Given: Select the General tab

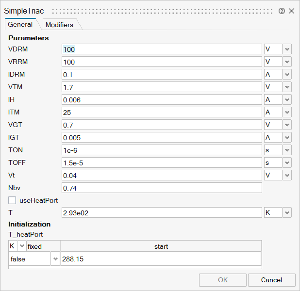Looking at the screenshot, I should [x=20, y=24].
